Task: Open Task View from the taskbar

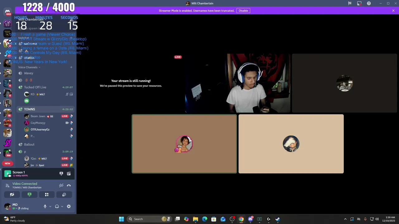Action: click(x=177, y=219)
